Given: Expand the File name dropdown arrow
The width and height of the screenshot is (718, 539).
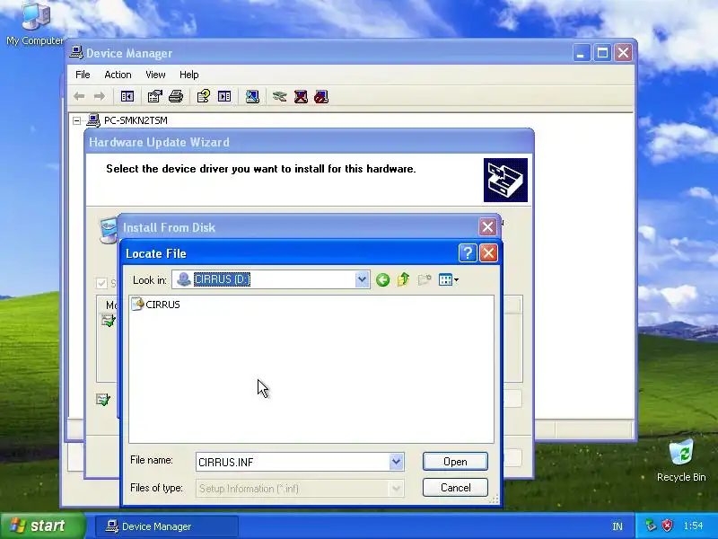Looking at the screenshot, I should pos(397,462).
